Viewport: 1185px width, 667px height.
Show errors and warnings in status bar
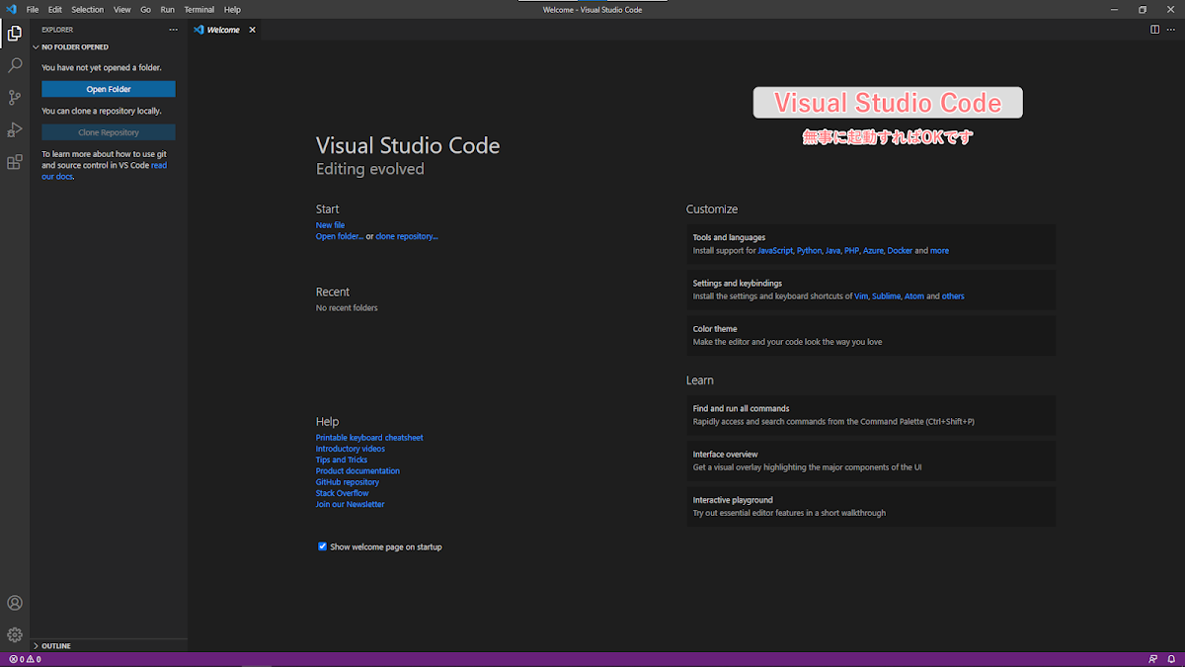coord(25,659)
